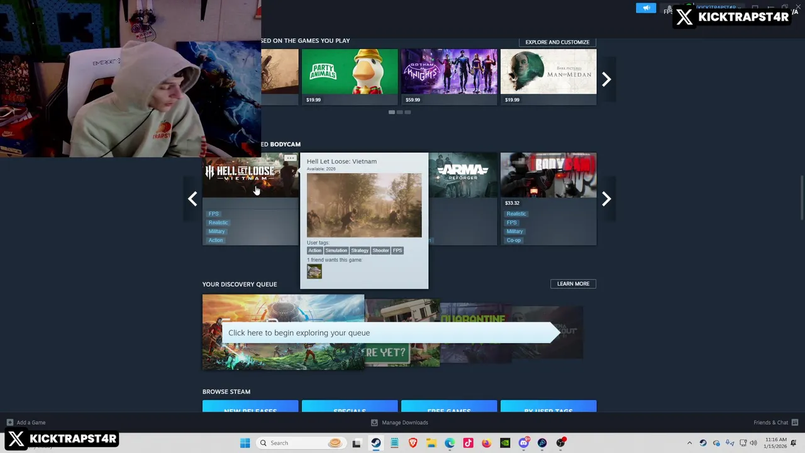This screenshot has height=453, width=805.
Task: Open Discord from the taskbar
Action: 524,443
